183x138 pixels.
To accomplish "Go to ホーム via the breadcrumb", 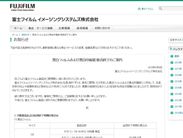I will (15, 35).
